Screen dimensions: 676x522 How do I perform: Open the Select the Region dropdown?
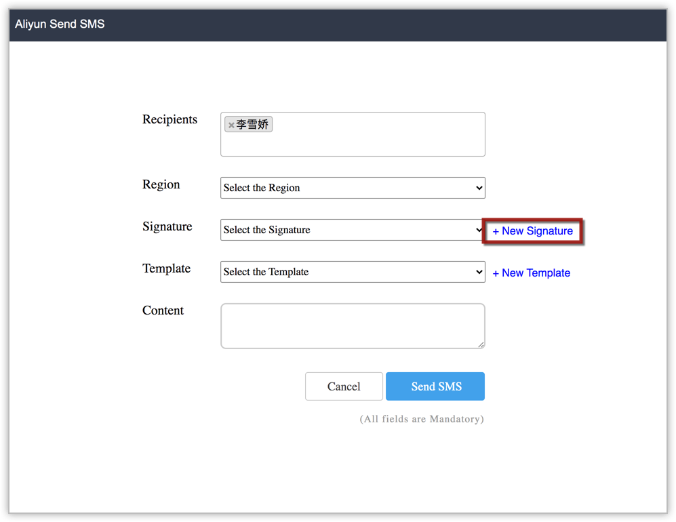point(353,188)
